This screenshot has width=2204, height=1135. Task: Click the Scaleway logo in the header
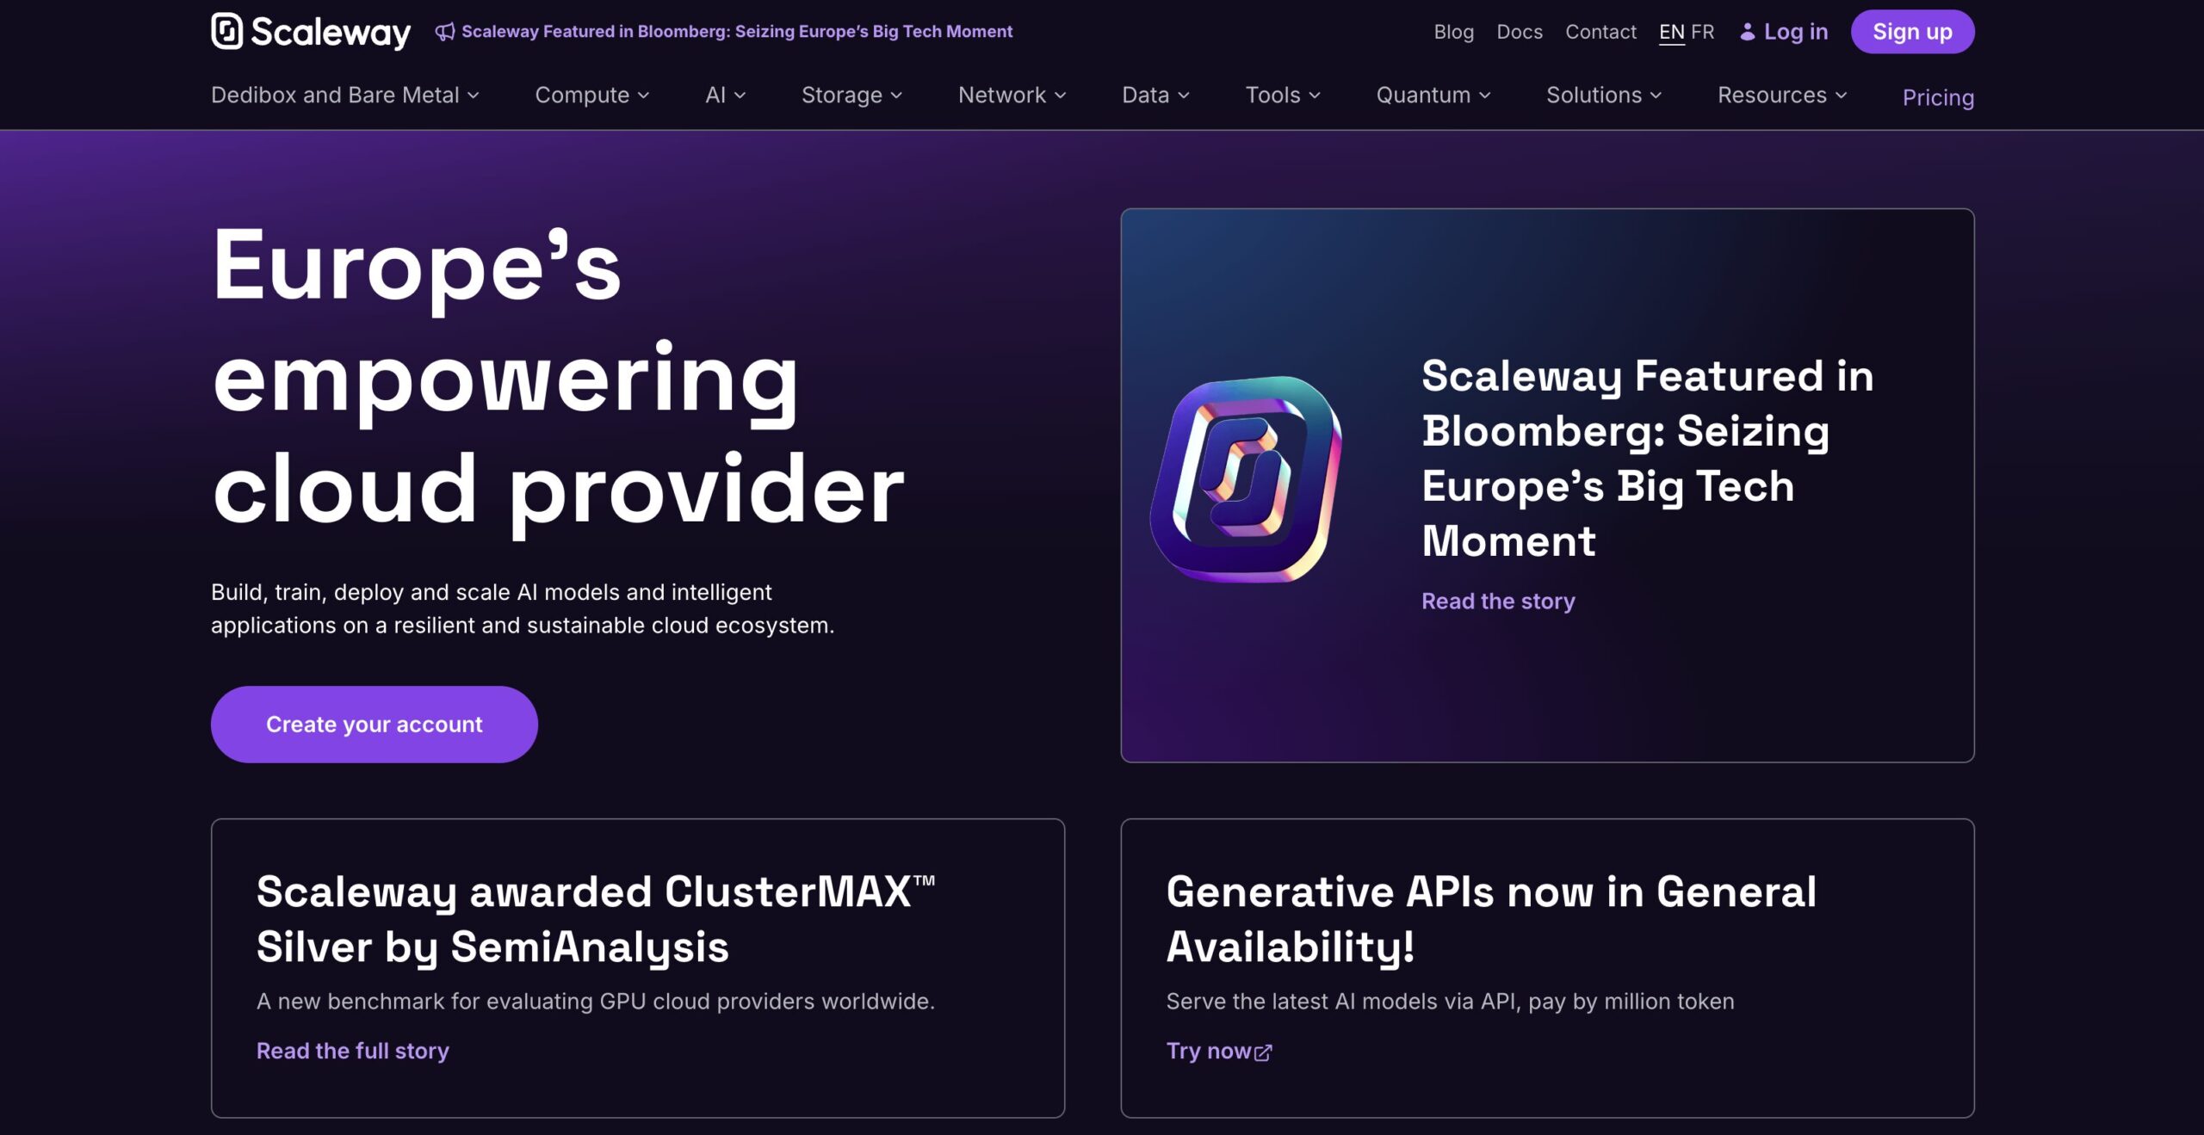point(311,32)
